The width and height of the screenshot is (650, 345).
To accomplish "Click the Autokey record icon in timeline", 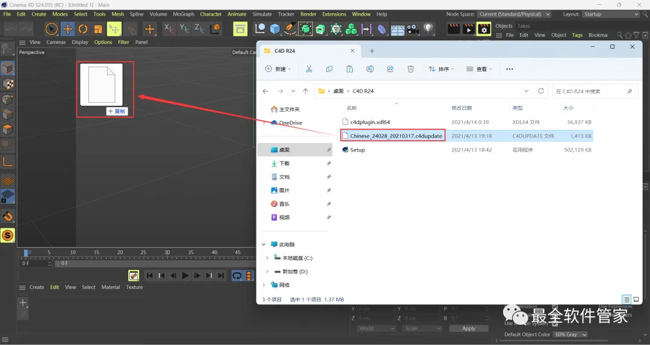I will [x=134, y=275].
